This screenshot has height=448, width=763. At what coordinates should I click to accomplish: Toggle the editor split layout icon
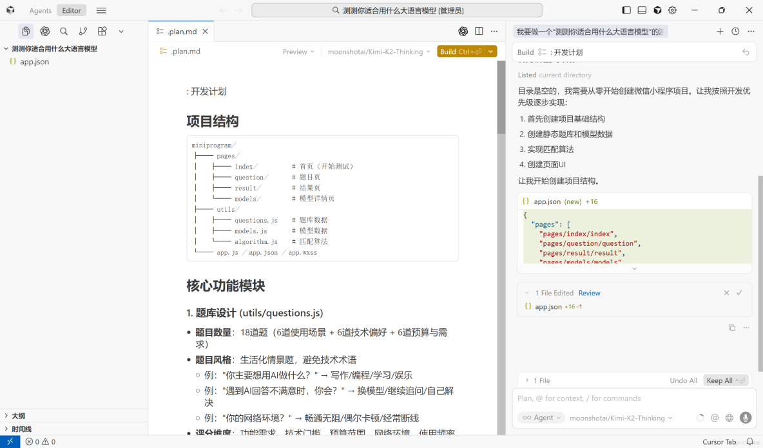coord(478,31)
